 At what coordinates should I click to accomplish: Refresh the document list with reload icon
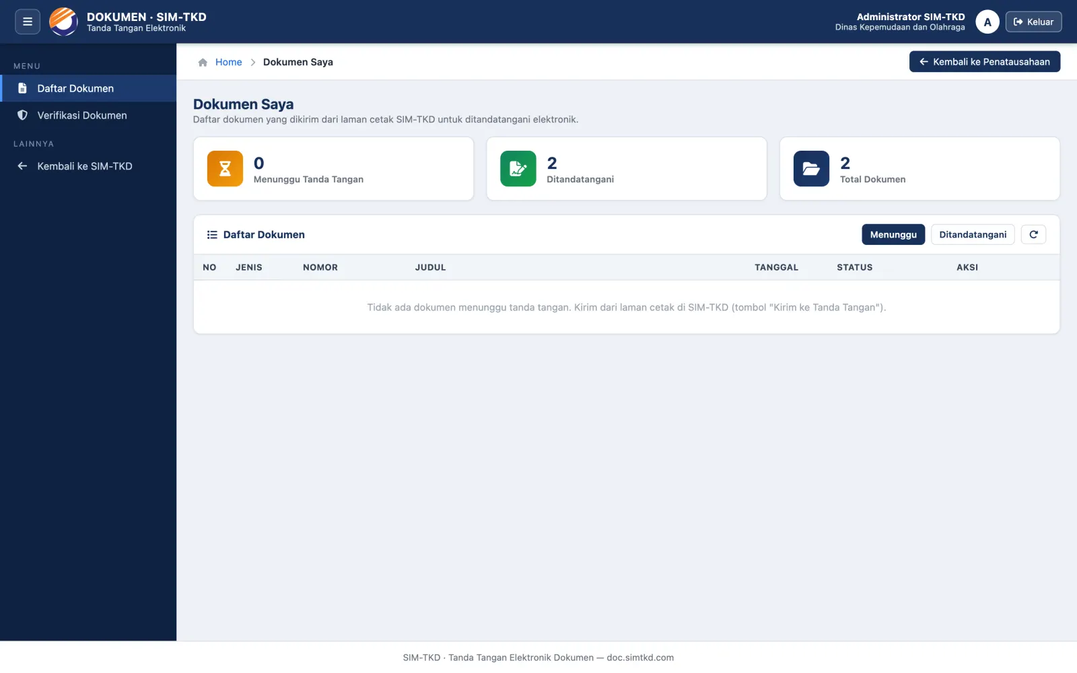1033,234
